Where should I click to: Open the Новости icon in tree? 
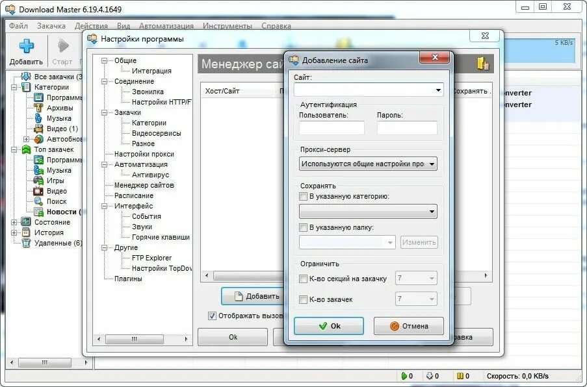tap(38, 212)
